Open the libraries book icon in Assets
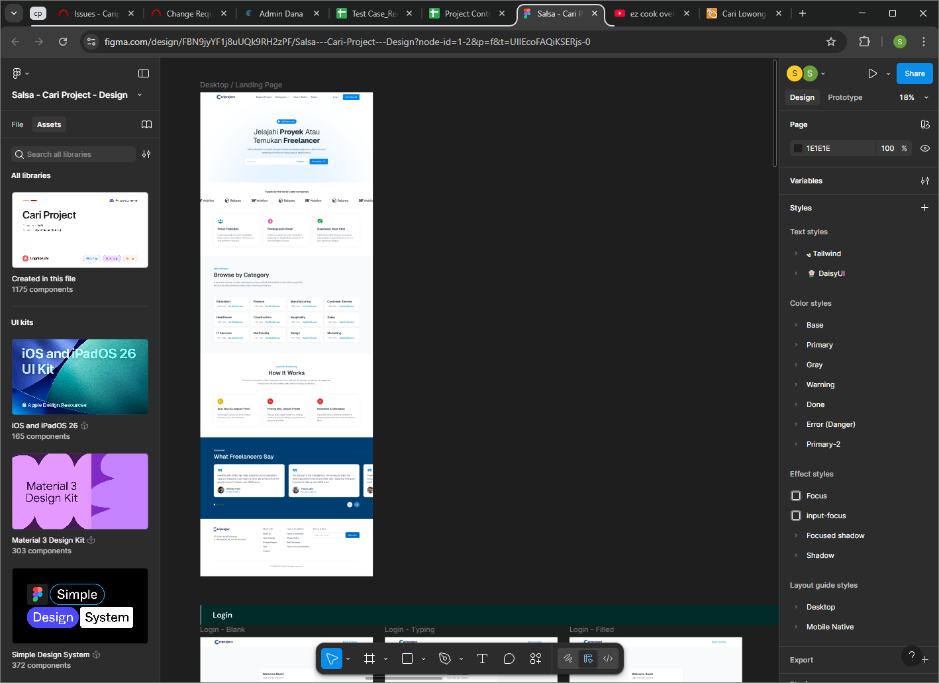 [147, 124]
